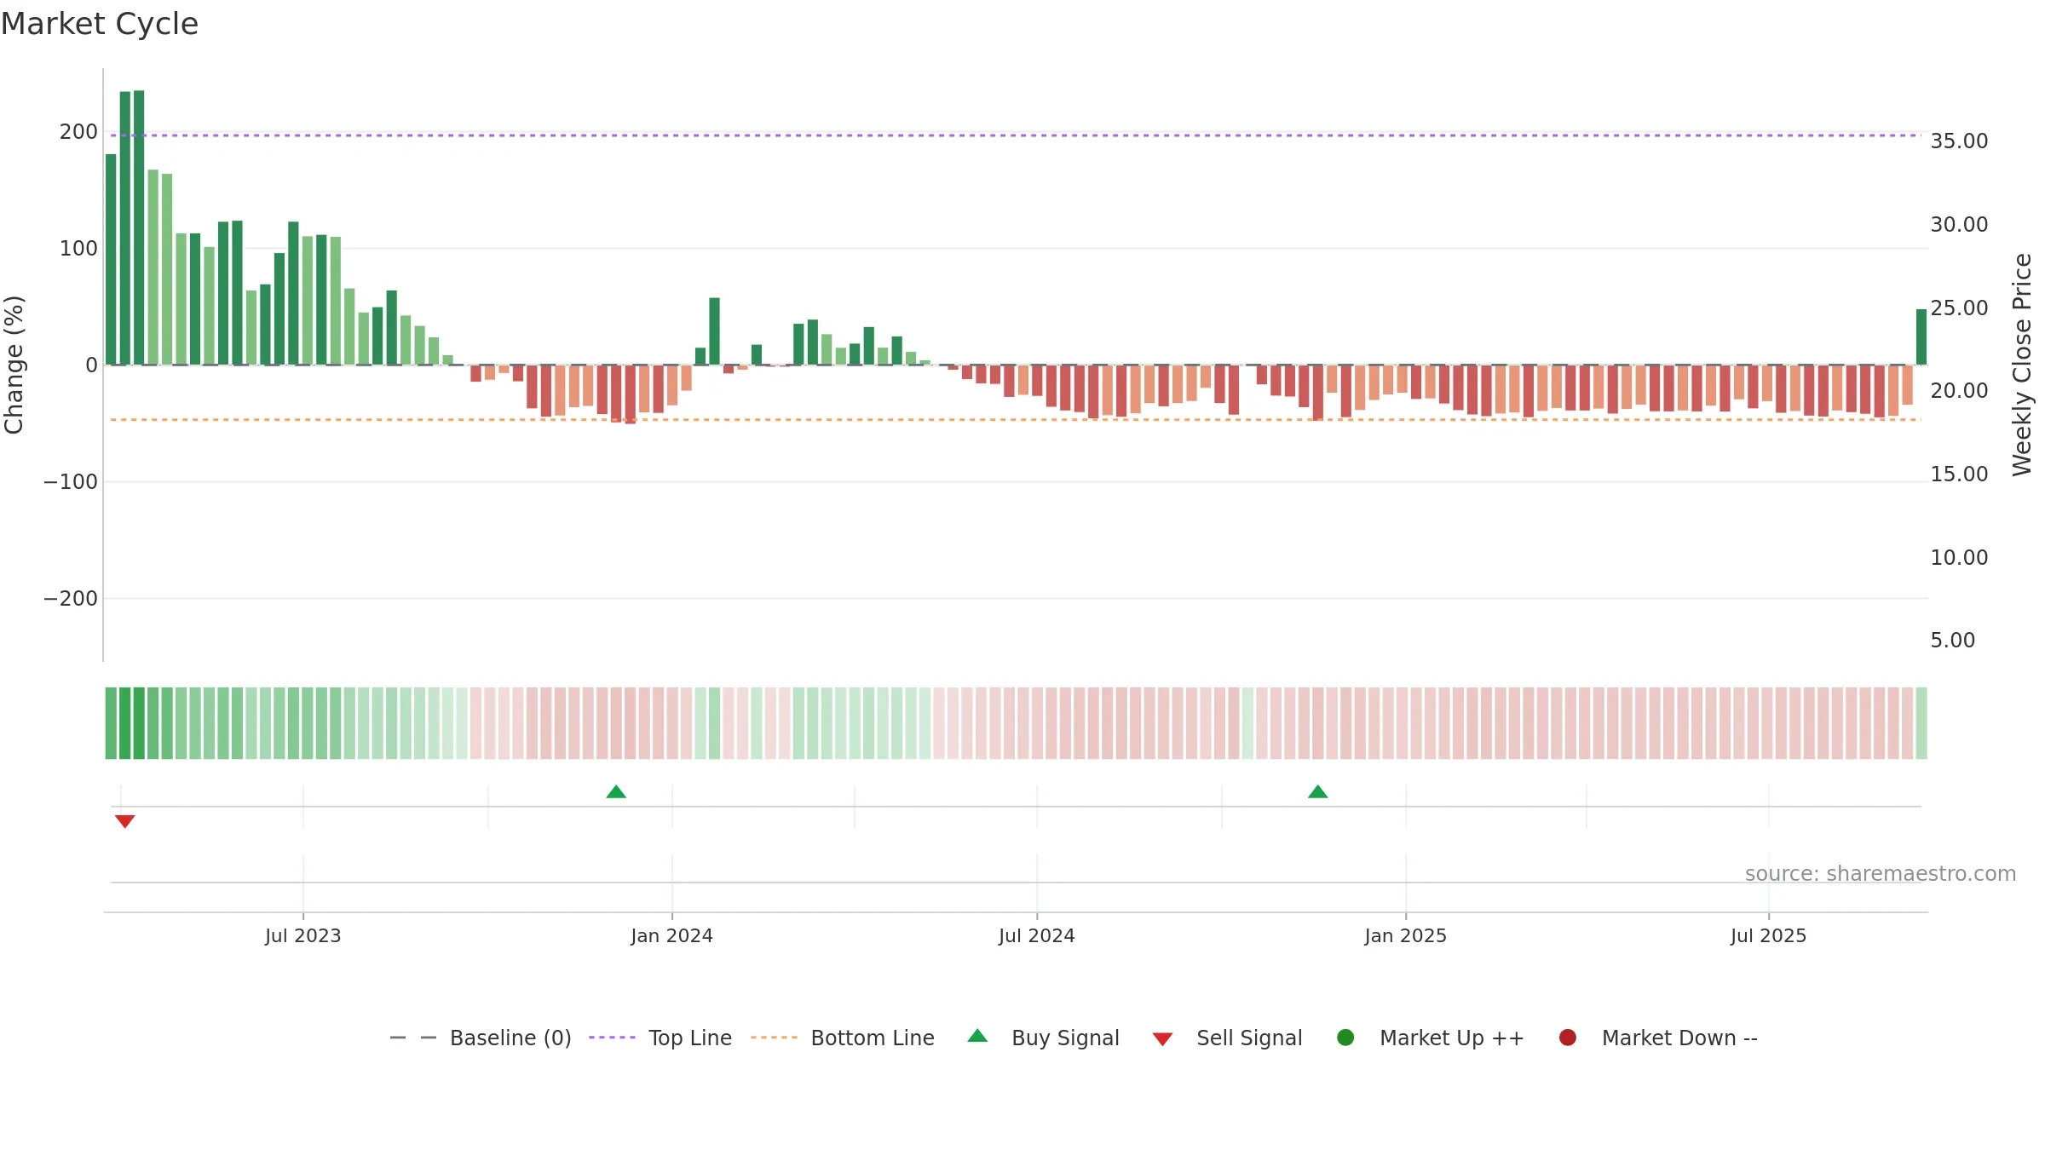Toggle the Market Up ++ legend entry
The image size is (2045, 1150).
click(x=1431, y=1038)
